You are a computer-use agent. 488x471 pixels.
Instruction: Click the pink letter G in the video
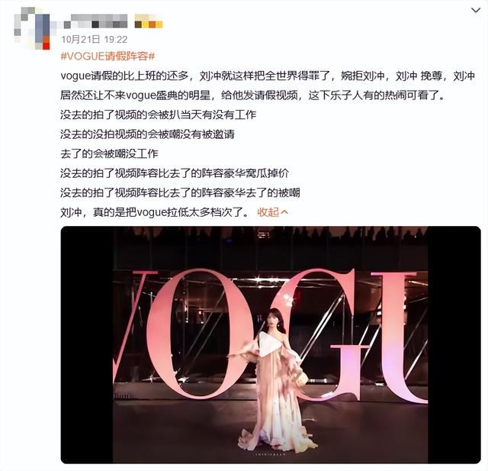(327, 335)
